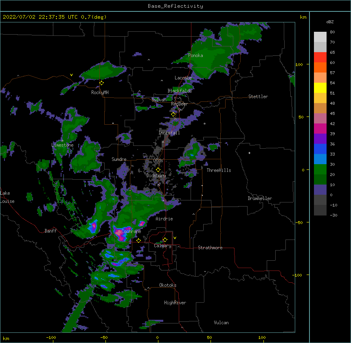The height and width of the screenshot is (343, 351).
Task: Click the Lake Louise label at left edge
Action: coord(7,197)
